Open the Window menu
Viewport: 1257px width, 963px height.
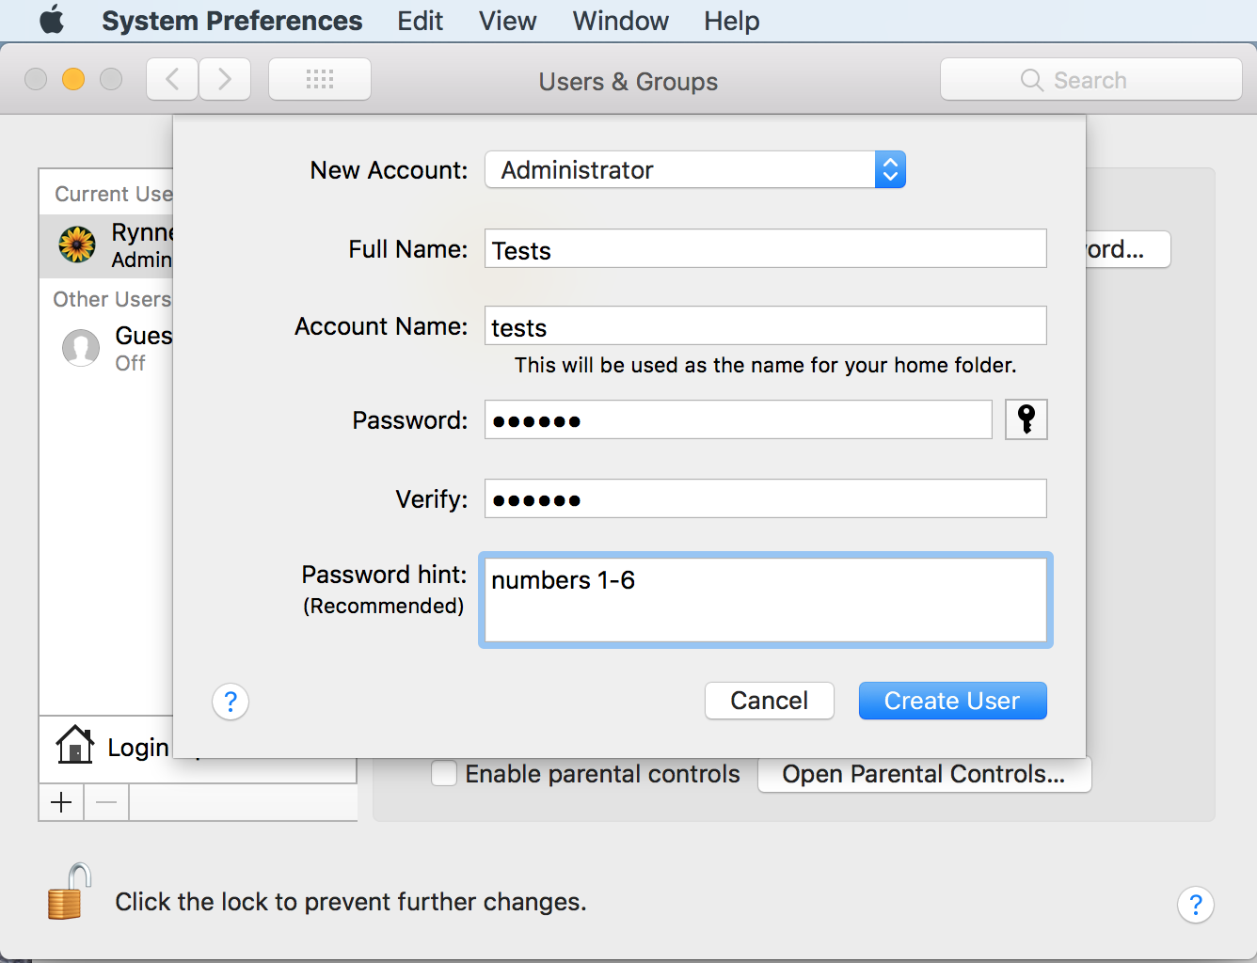click(620, 21)
